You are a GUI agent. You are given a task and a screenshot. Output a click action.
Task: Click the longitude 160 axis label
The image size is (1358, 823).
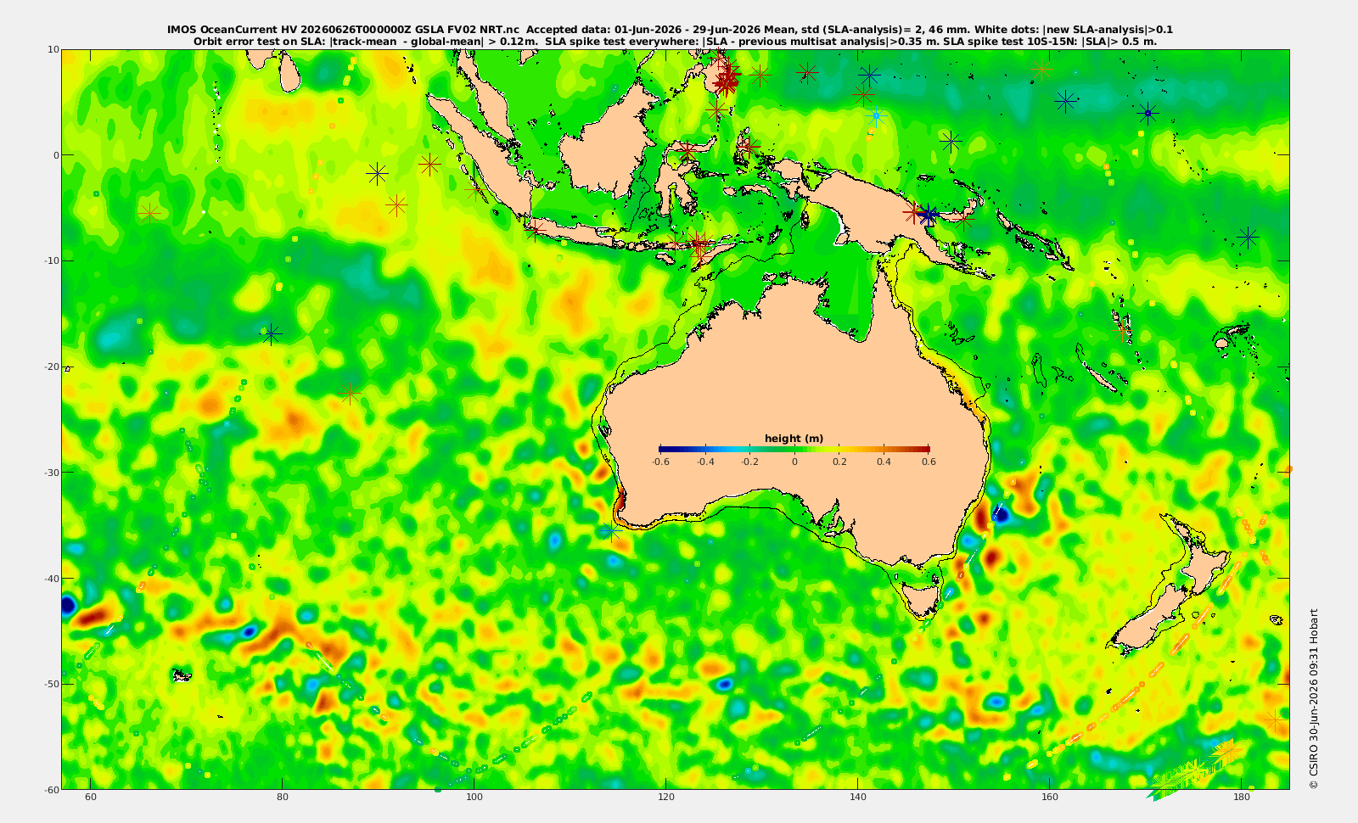pos(1050,798)
